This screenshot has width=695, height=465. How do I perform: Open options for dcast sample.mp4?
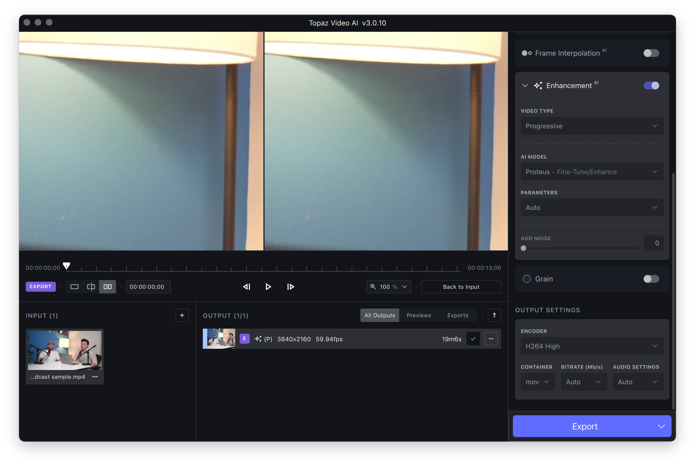click(95, 377)
